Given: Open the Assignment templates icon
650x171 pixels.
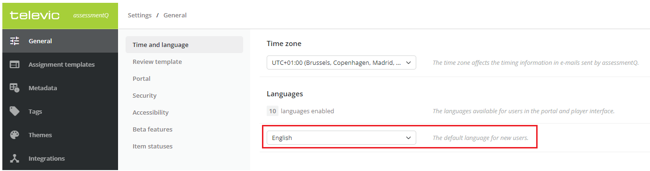Looking at the screenshot, I should [15, 64].
